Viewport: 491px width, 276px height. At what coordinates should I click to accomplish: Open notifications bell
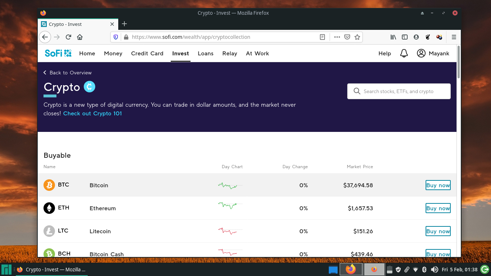[404, 53]
